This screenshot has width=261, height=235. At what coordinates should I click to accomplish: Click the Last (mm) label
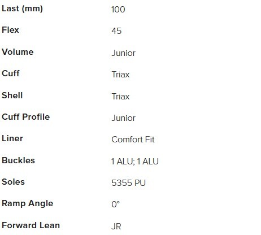[22, 8]
